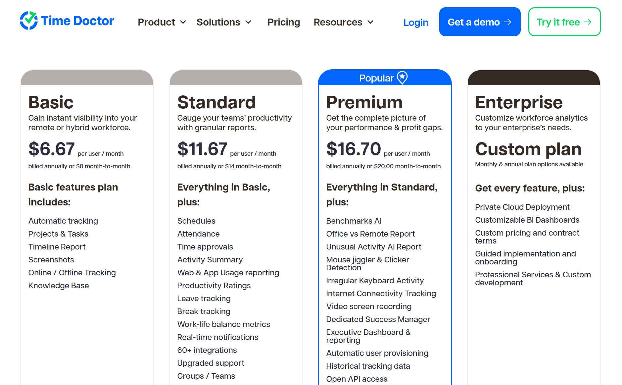This screenshot has width=622, height=385.
Task: Click the Try it free button
Action: click(x=564, y=22)
